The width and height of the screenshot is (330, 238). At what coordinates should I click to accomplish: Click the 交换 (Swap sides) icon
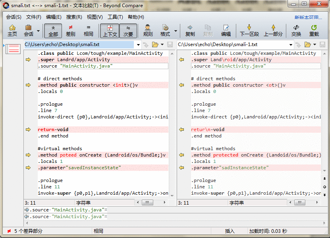pos(296,31)
